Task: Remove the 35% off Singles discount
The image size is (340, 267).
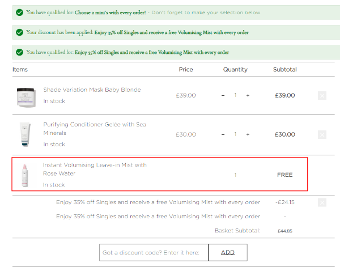Action: tap(322, 202)
